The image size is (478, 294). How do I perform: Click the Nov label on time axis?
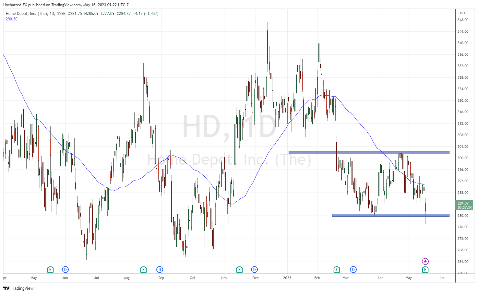(224, 278)
